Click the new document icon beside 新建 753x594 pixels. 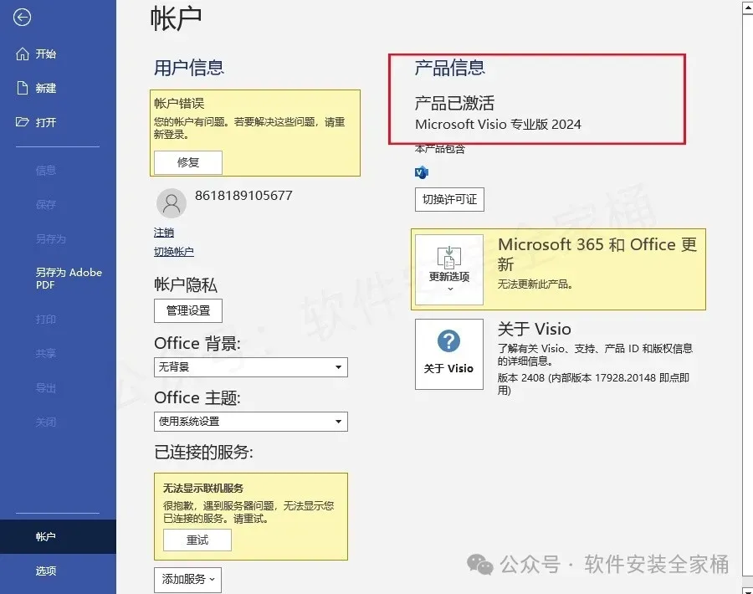tap(23, 88)
